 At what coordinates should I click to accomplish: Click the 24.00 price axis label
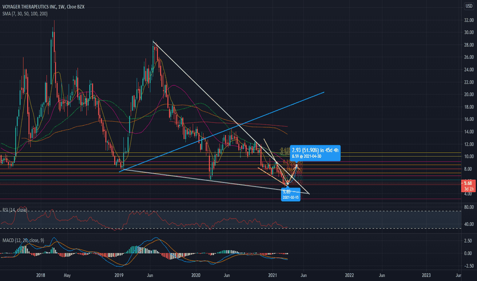point(469,69)
